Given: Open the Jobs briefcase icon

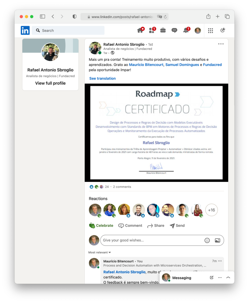Looking at the screenshot, I should coord(163,30).
